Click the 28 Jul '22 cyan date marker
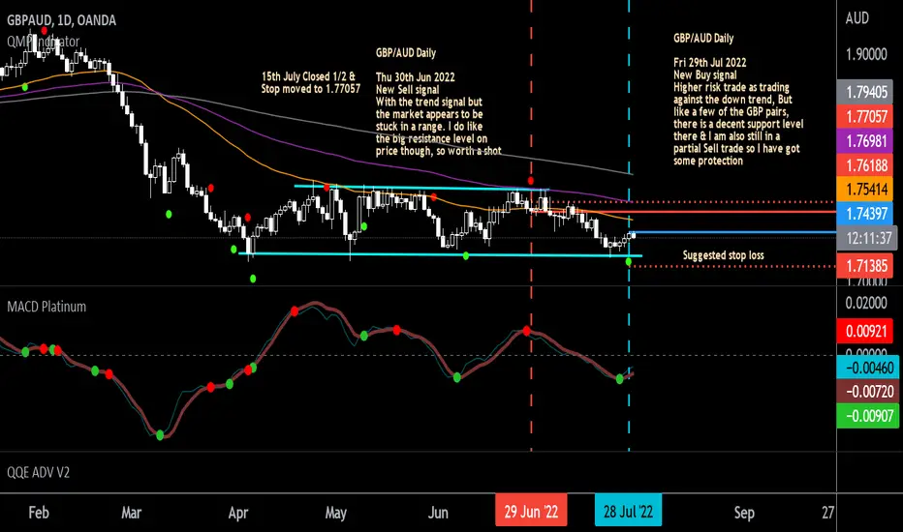 click(x=628, y=512)
